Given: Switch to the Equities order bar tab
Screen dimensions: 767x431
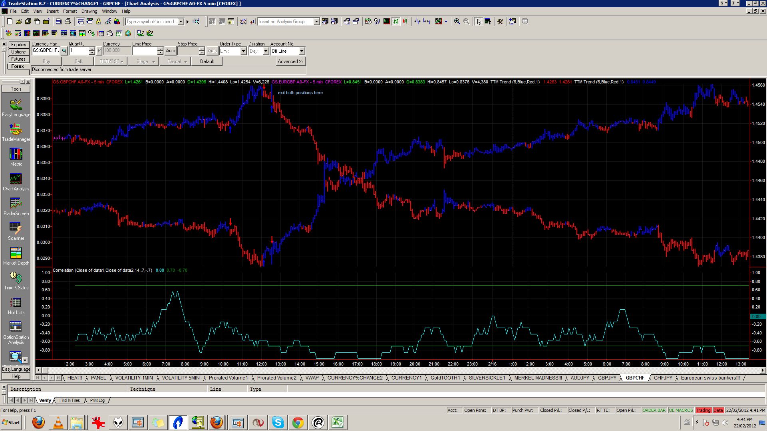Looking at the screenshot, I should [x=18, y=45].
